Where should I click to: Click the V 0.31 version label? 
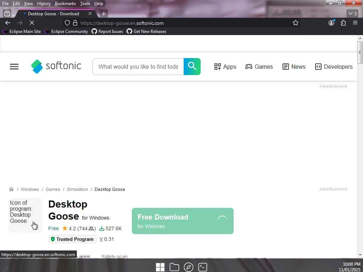107,239
